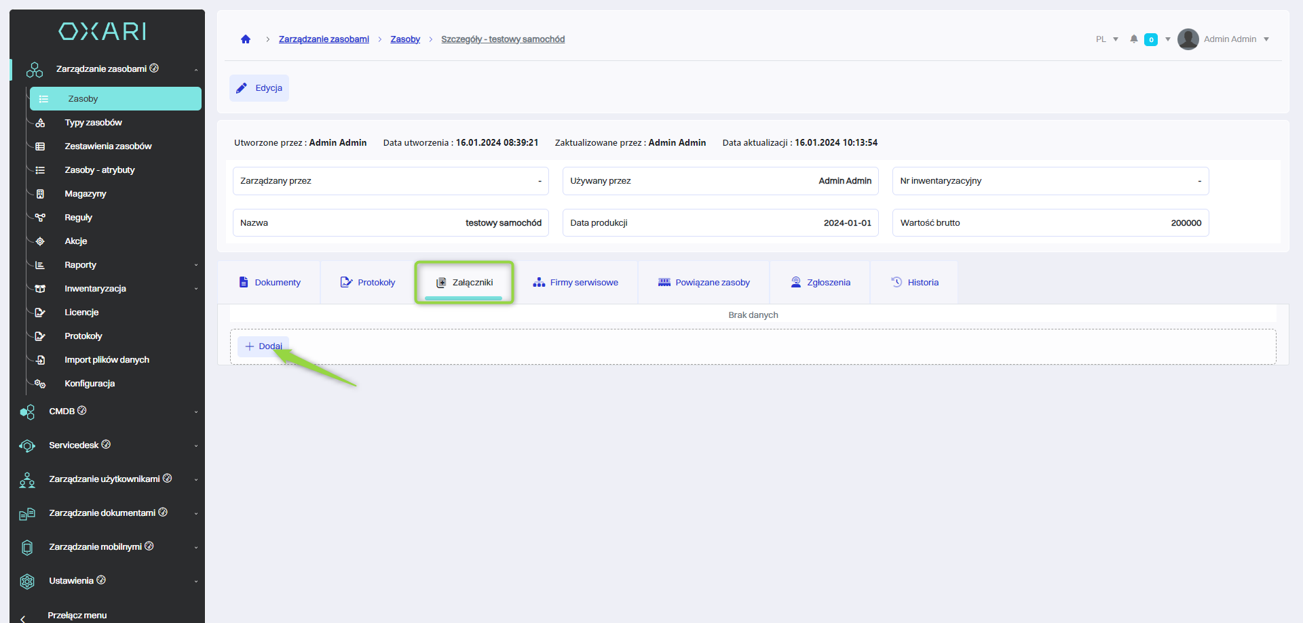This screenshot has width=1303, height=623.
Task: Open the Admin Admin account dropdown arrow
Action: click(1266, 39)
